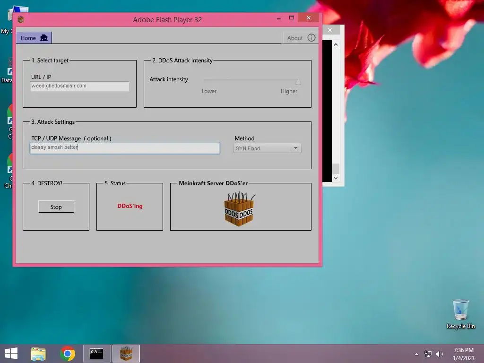Click the 'Lower' intensity label
The image size is (484, 363).
[209, 91]
